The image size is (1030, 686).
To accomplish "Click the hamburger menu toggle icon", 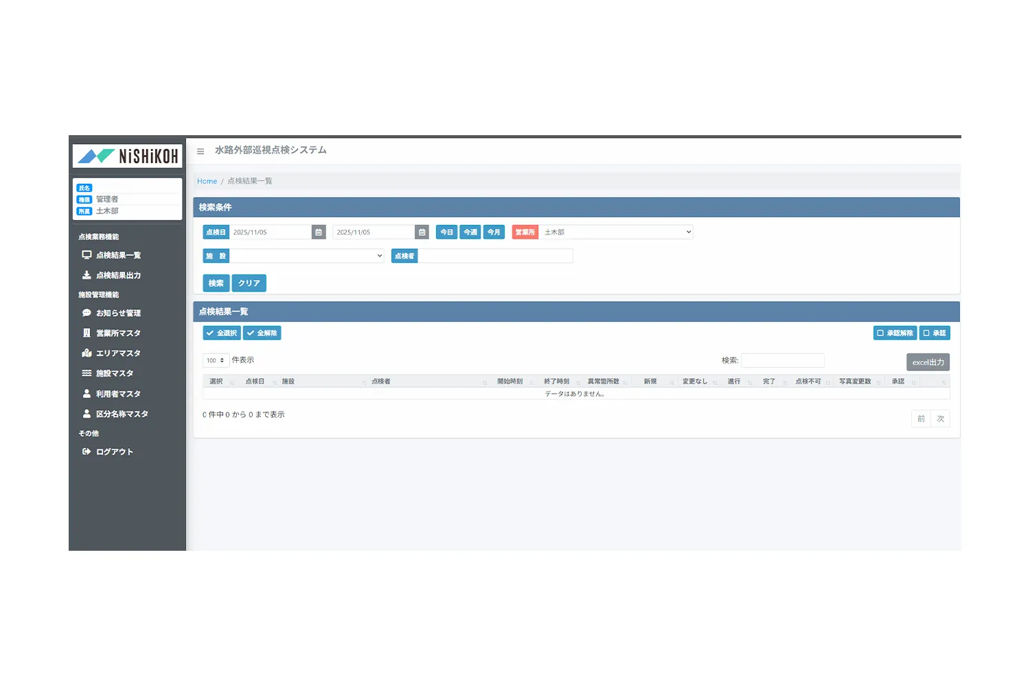I will click(x=201, y=152).
